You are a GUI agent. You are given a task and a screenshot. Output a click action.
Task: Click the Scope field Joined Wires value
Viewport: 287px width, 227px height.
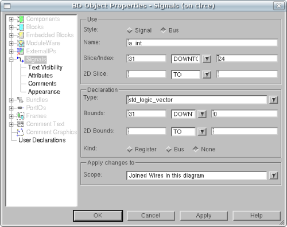tap(196, 175)
